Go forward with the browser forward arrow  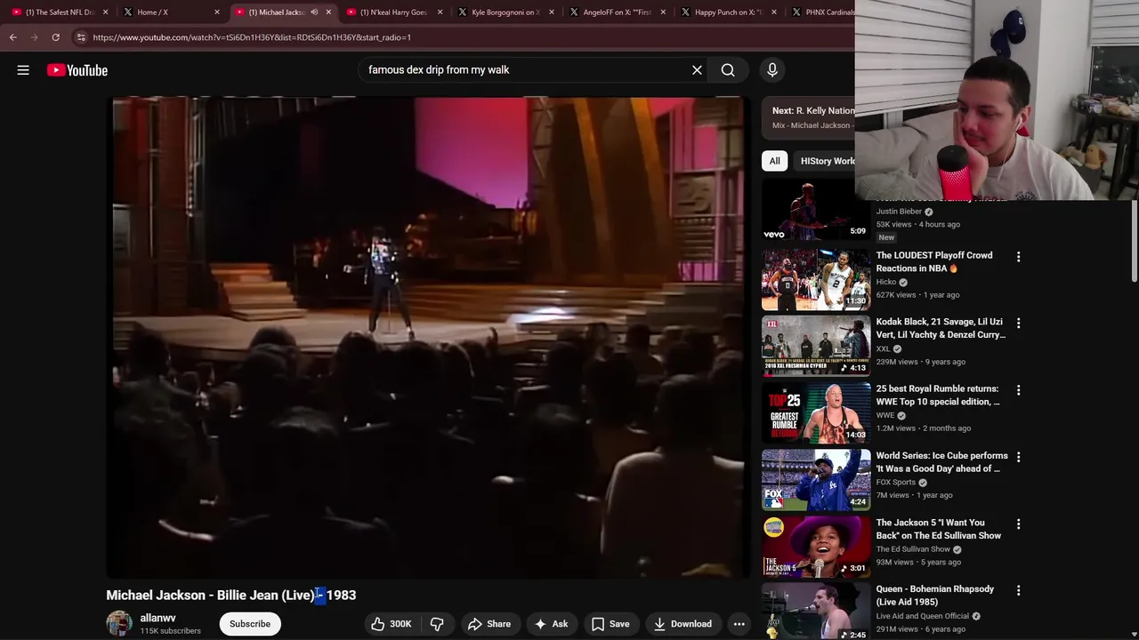pos(34,37)
